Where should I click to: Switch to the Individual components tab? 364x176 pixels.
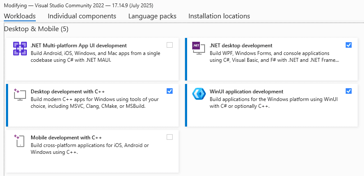click(x=82, y=16)
